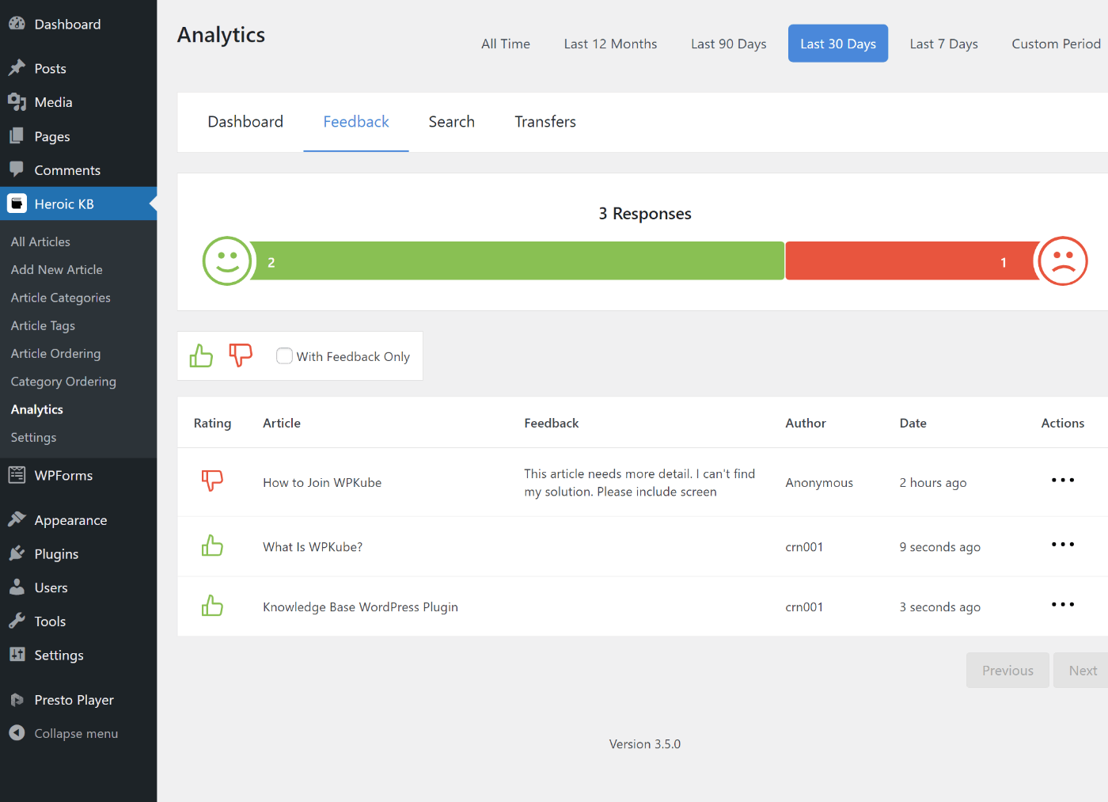The image size is (1108, 802).
Task: Open Article Categories in the submenu
Action: coord(61,298)
